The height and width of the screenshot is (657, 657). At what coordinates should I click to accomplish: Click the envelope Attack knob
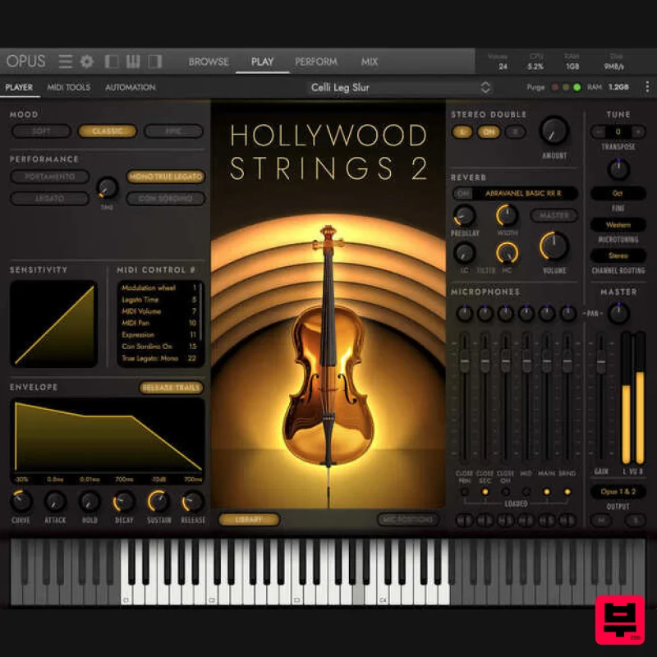pos(55,501)
